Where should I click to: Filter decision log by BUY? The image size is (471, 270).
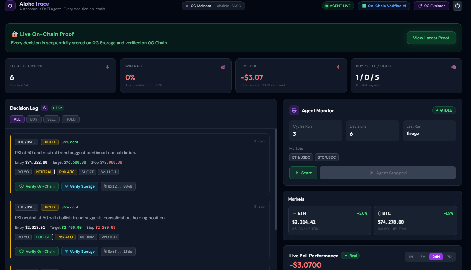[x=34, y=119]
